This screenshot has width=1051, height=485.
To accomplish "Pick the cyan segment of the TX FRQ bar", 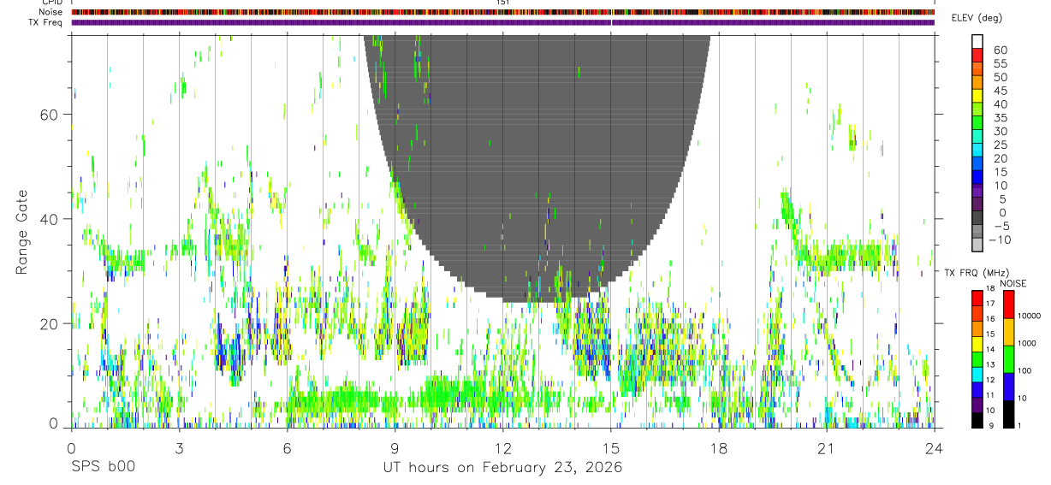I will [x=977, y=374].
